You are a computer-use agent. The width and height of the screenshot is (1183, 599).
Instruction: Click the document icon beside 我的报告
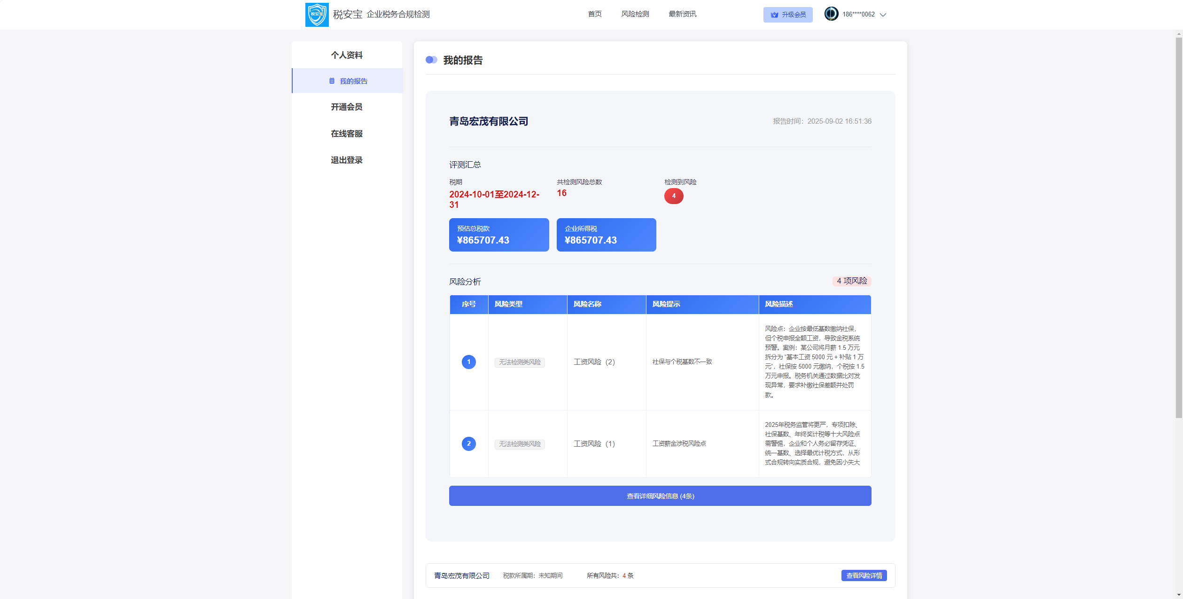(332, 81)
